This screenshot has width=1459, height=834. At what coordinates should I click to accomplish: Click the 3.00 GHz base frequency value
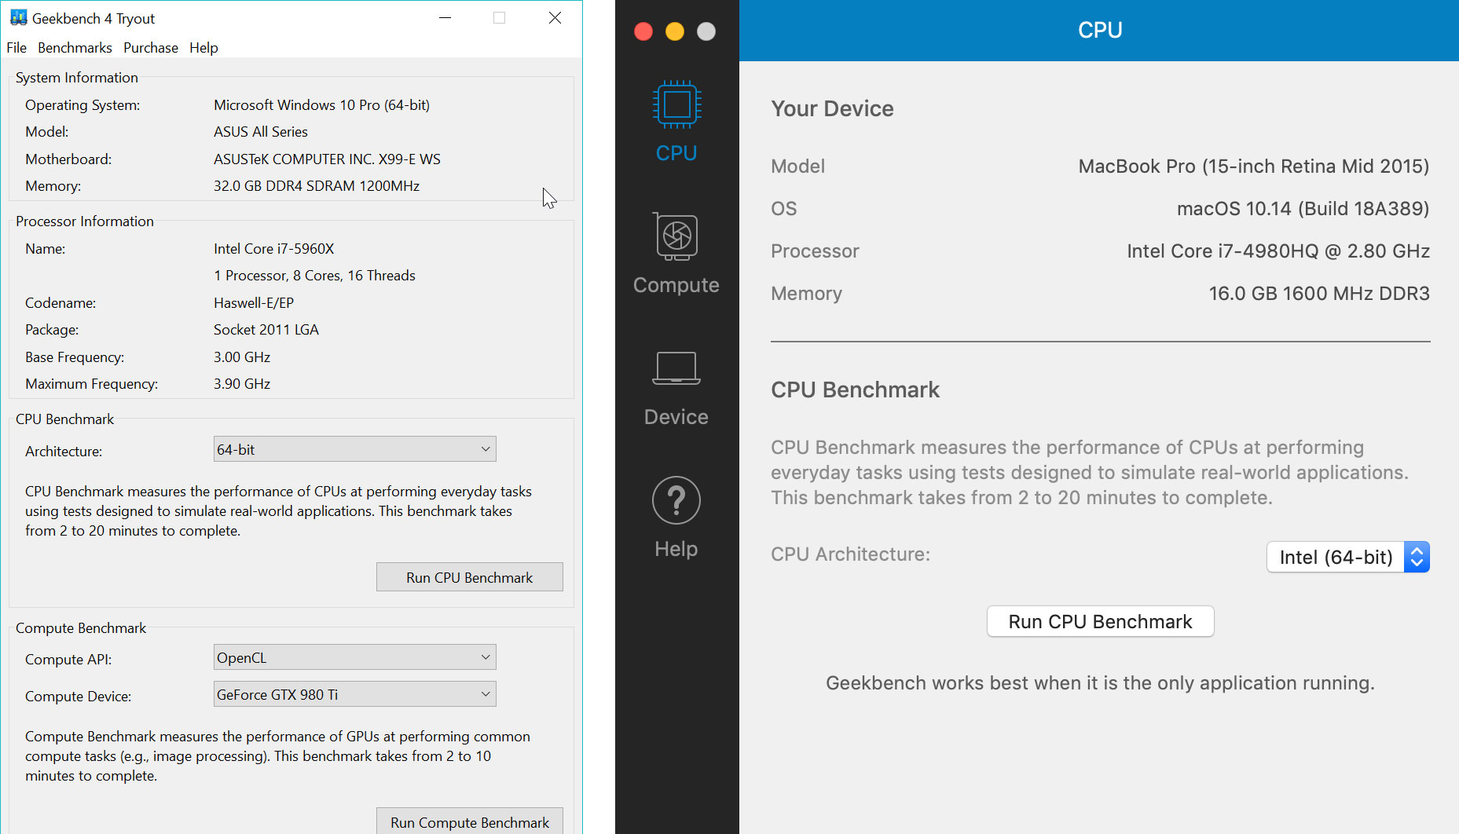(x=242, y=357)
